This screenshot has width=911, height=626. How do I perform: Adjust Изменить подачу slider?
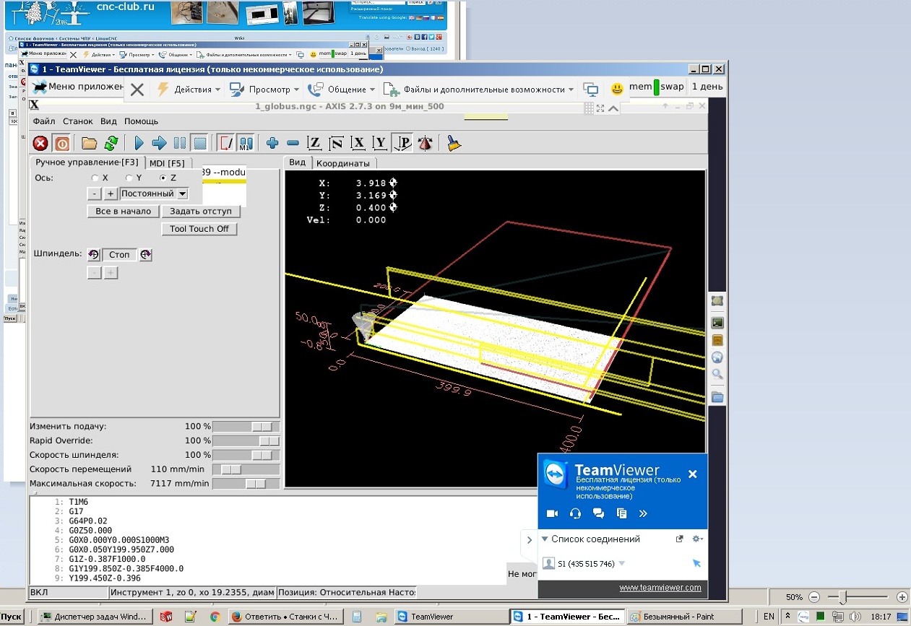pyautogui.click(x=246, y=426)
